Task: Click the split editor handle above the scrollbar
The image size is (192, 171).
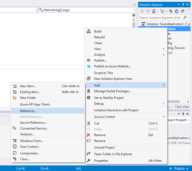Action: coord(134,15)
